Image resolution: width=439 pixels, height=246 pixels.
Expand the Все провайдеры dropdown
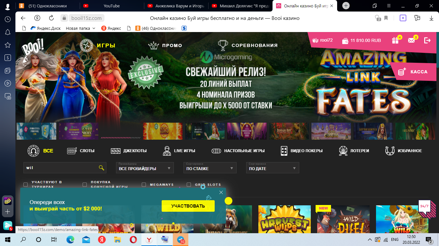[x=145, y=168]
